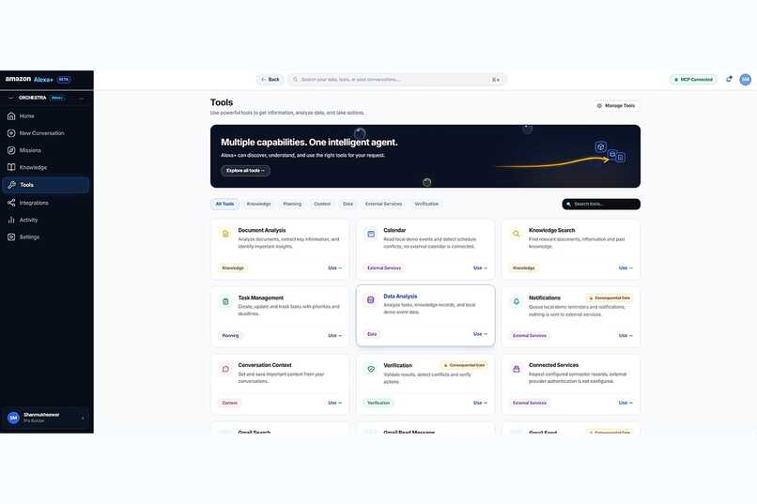Viewport: 757px width, 504px height.
Task: Click Use link on Conversation Context card
Action: coord(334,403)
